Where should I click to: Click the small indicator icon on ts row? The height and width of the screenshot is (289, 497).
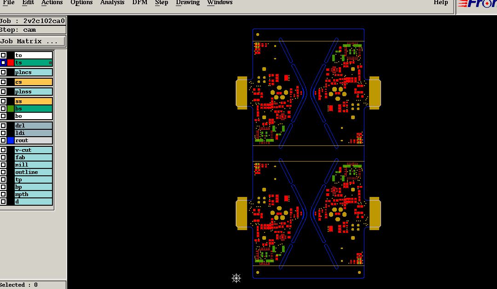coord(50,63)
